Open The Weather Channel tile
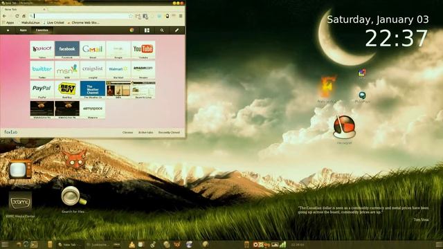Image resolution: width=443 pixels, height=249 pixels. point(92,89)
